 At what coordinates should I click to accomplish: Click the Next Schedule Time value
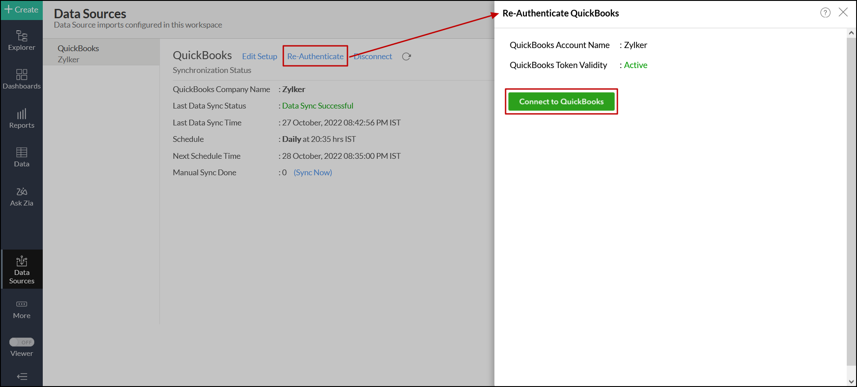tap(341, 156)
